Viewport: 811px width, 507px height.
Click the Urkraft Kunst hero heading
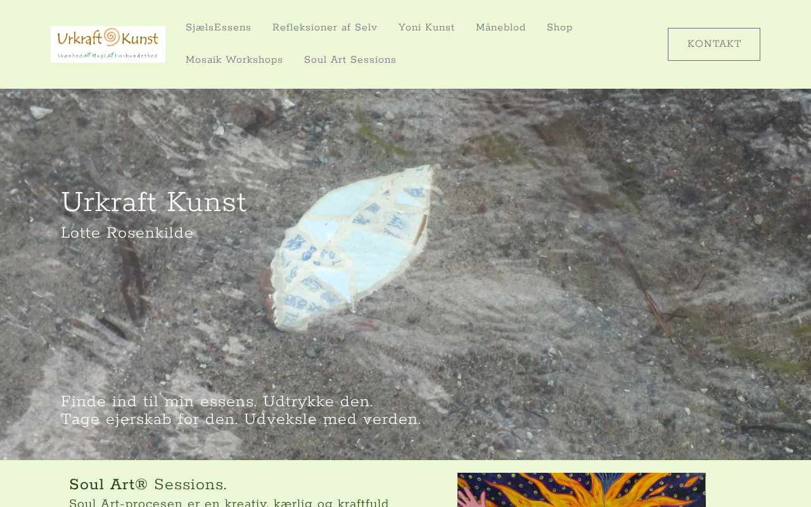pos(154,203)
